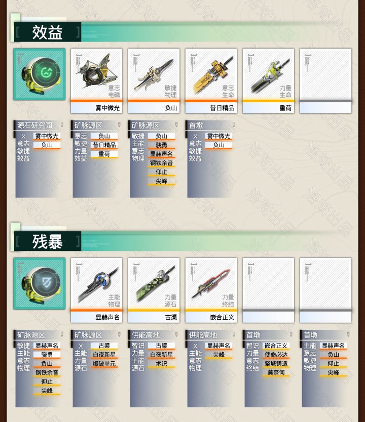Open the 源石研究园 location panel header
The width and height of the screenshot is (365, 422).
point(39,125)
